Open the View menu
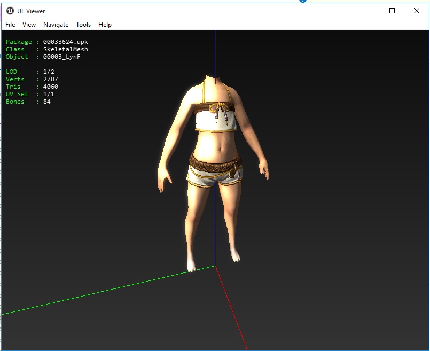This screenshot has width=430, height=351. click(29, 25)
